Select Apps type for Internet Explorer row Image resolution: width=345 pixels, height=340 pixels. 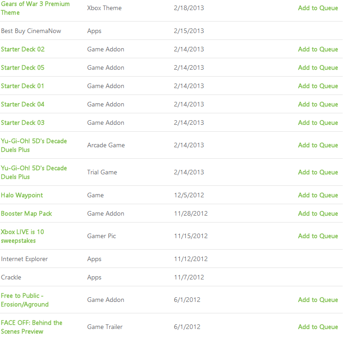coord(94,259)
